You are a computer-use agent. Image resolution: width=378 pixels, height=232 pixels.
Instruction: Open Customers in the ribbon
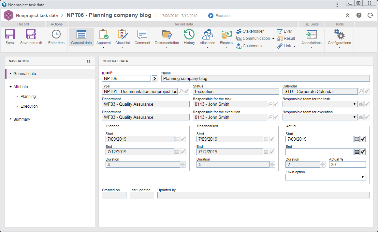(x=249, y=46)
